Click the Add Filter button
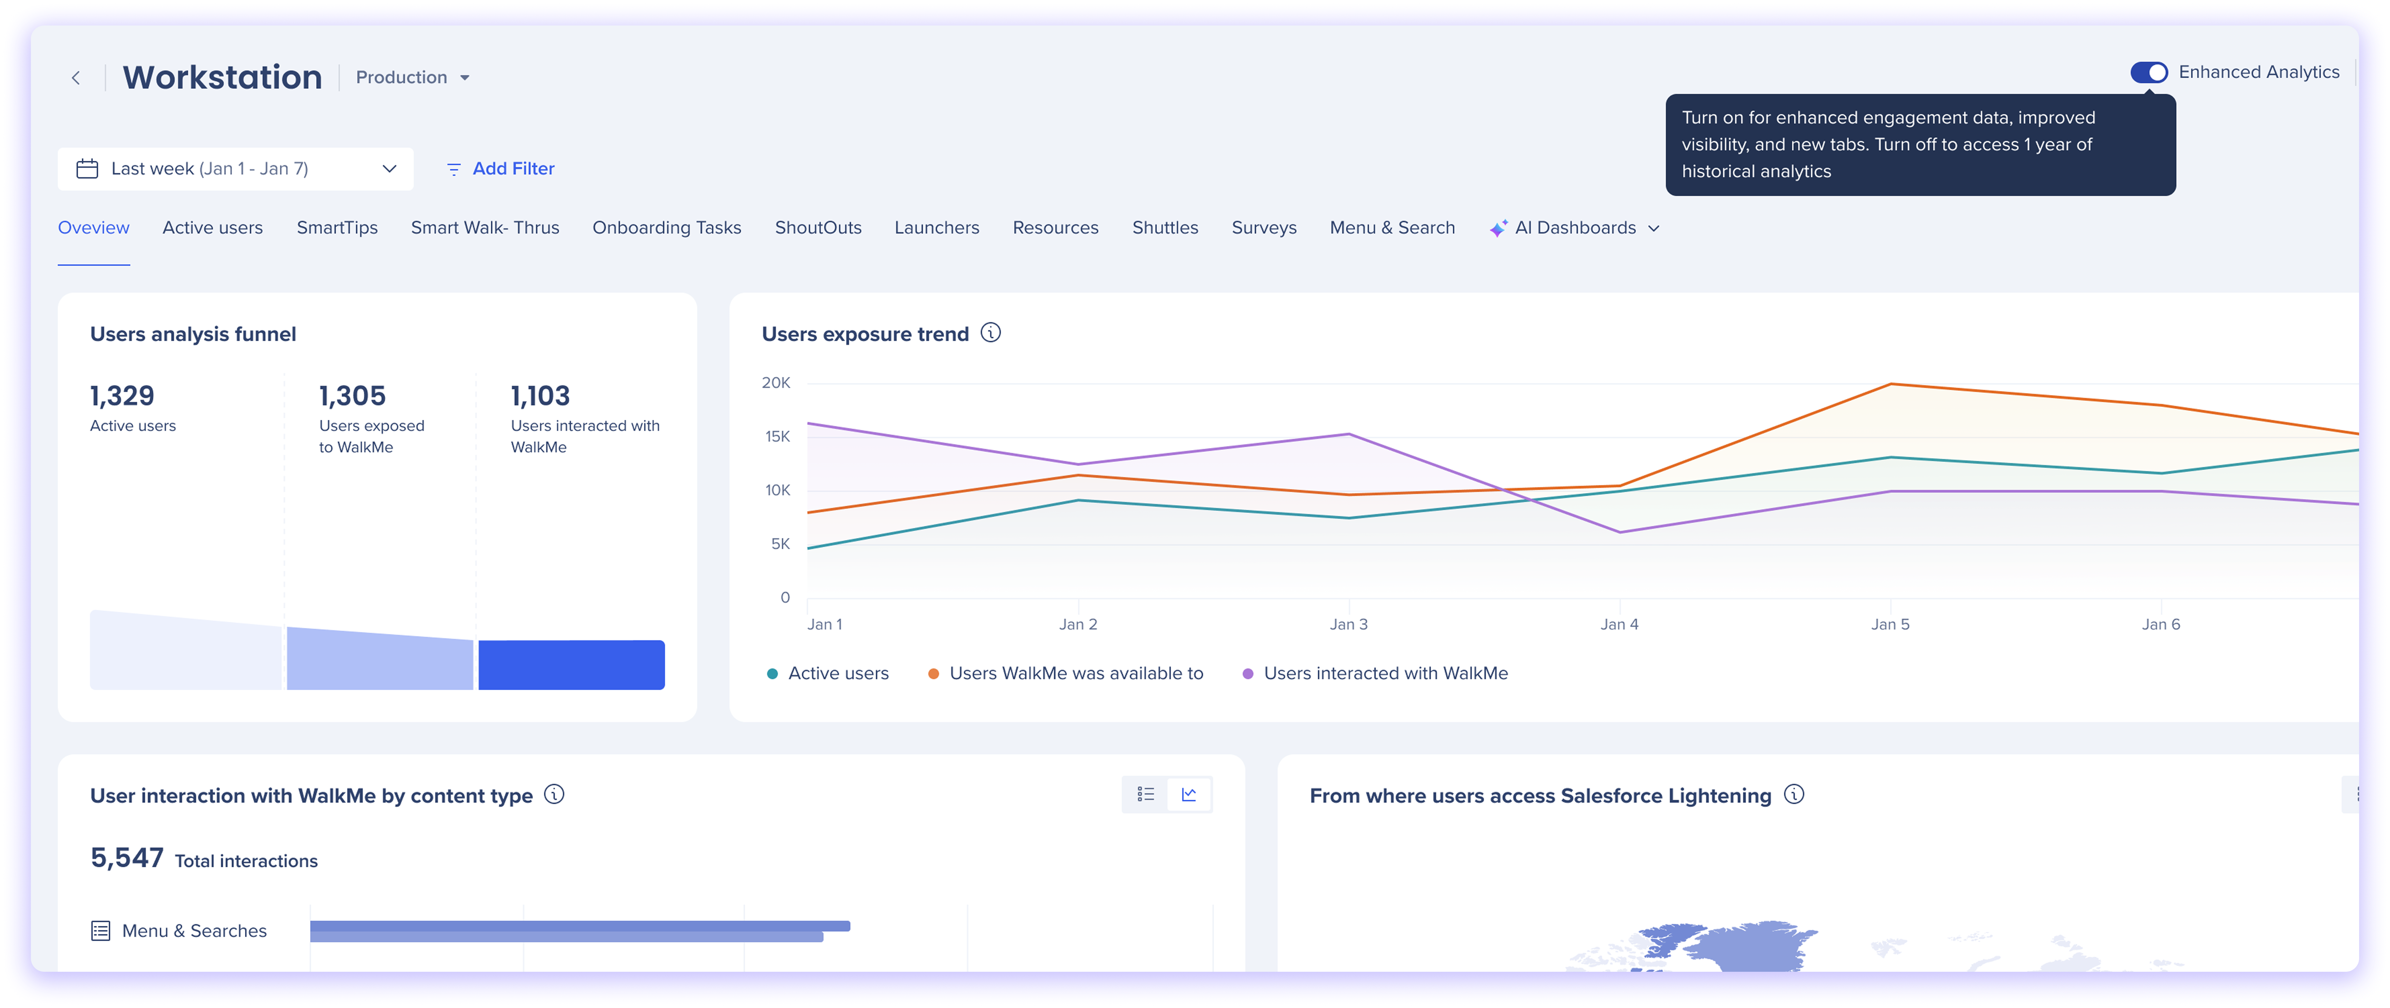The width and height of the screenshot is (2390, 1008). (x=501, y=169)
